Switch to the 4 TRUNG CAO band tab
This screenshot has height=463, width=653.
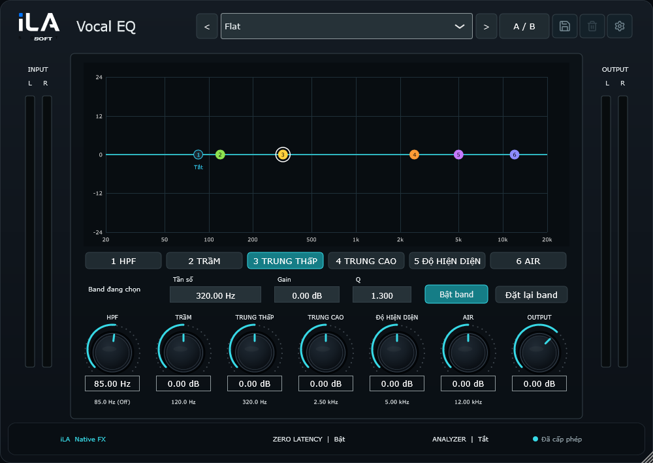tap(366, 261)
